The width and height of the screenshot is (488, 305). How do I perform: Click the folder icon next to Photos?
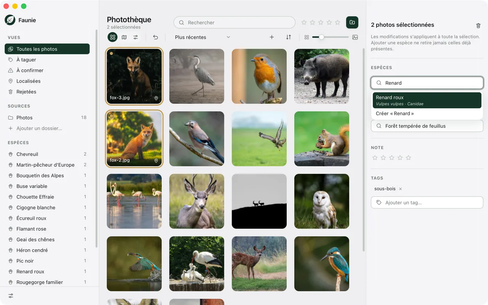[11, 118]
